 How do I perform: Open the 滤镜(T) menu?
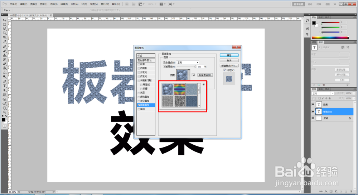point(64,4)
